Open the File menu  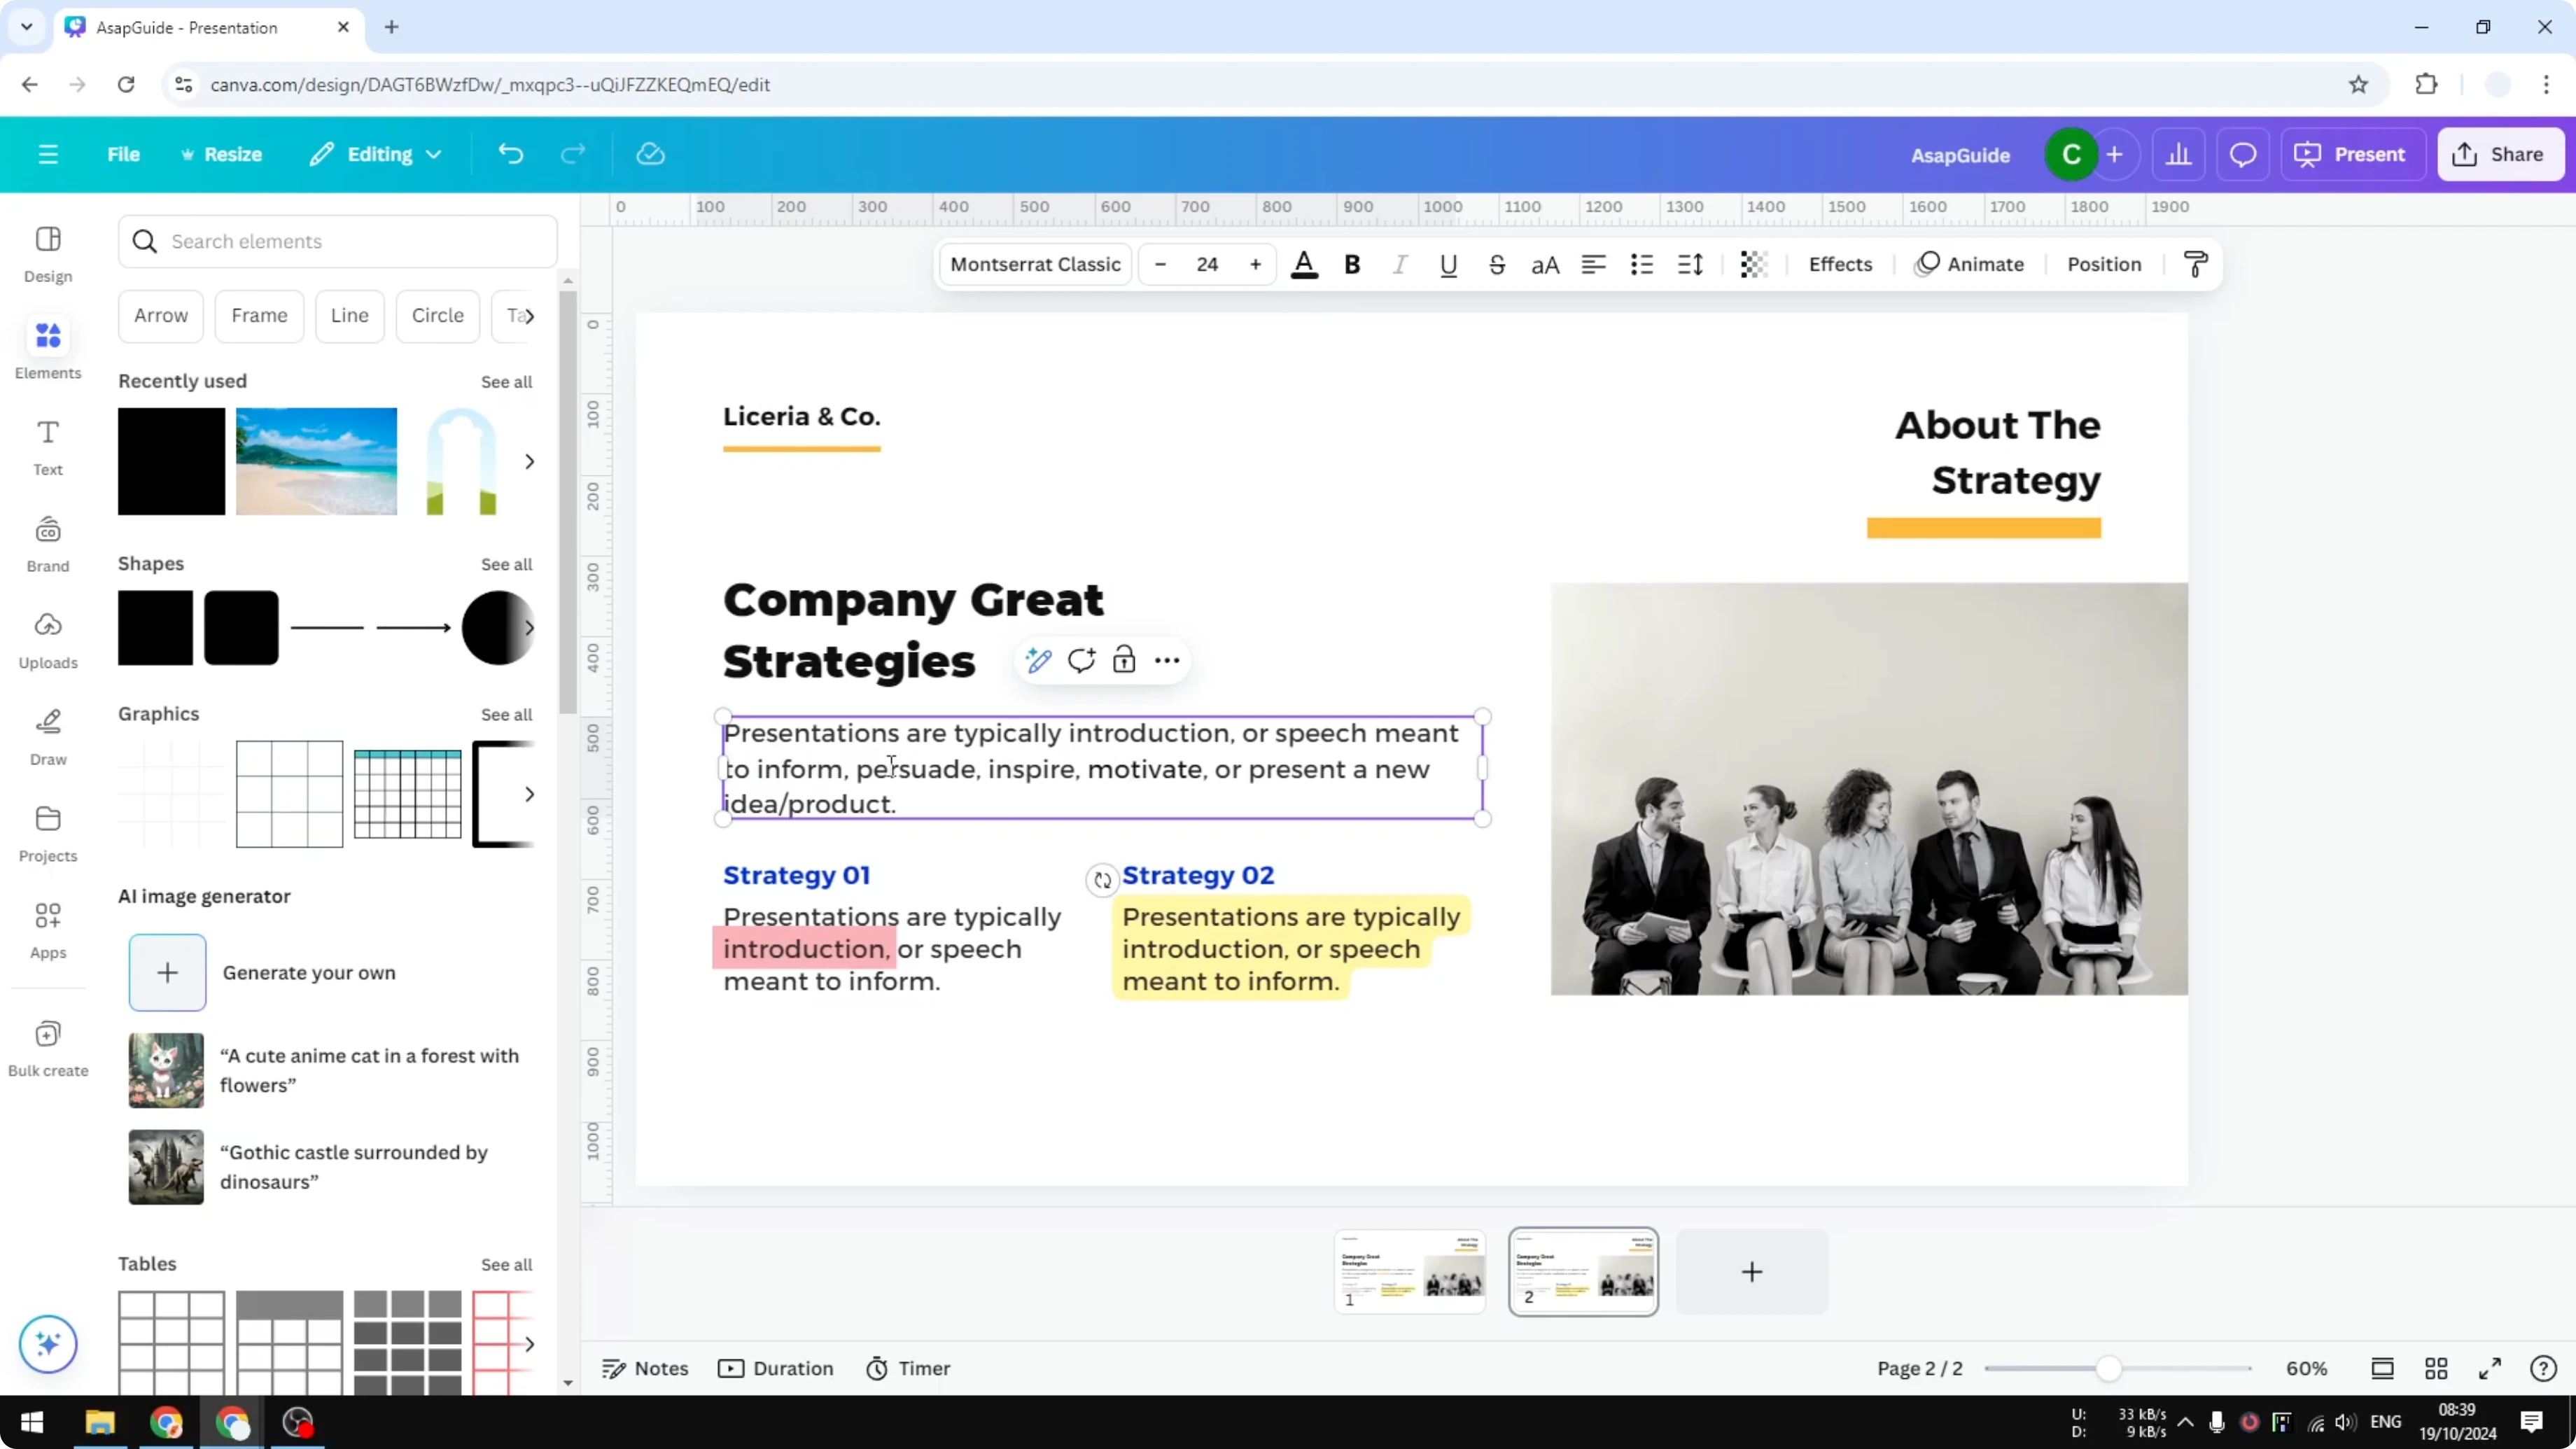124,154
